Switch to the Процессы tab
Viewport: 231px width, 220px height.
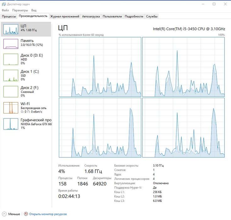pyautogui.click(x=9, y=16)
